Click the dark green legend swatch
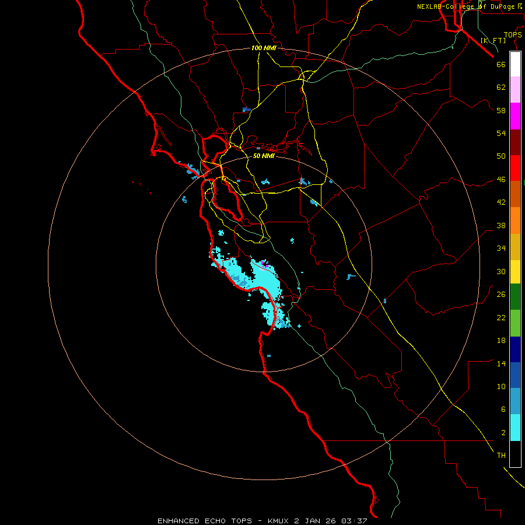This screenshot has width=525, height=525. coord(515,297)
